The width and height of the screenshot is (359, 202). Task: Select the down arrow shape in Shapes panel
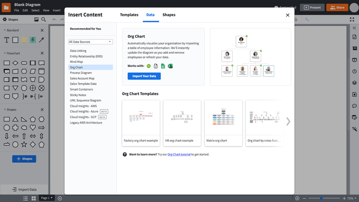pyautogui.click(x=7, y=136)
